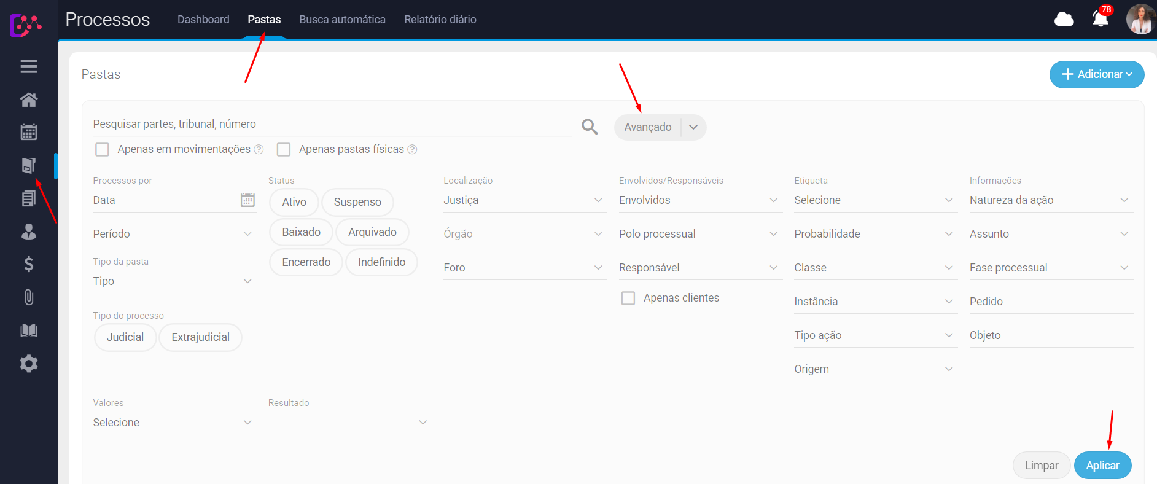This screenshot has width=1157, height=484.
Task: Check the Apenas pastas físicas box
Action: click(x=284, y=150)
